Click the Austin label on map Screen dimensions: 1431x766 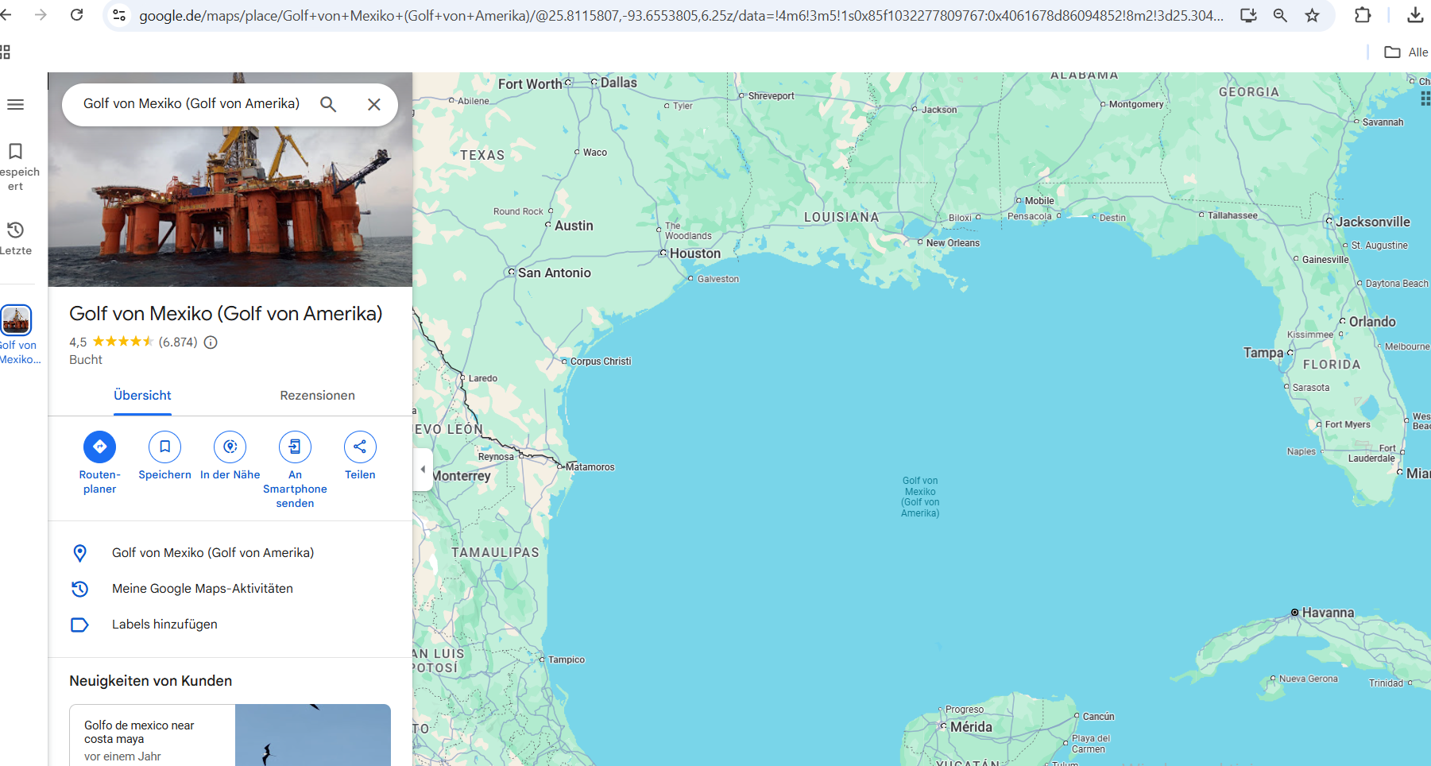(574, 226)
